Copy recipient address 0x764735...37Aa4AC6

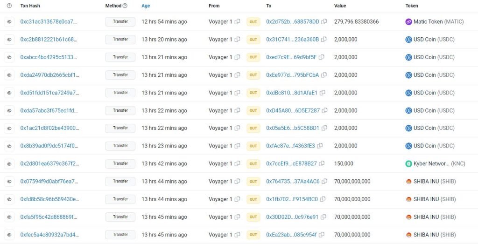[x=324, y=181]
